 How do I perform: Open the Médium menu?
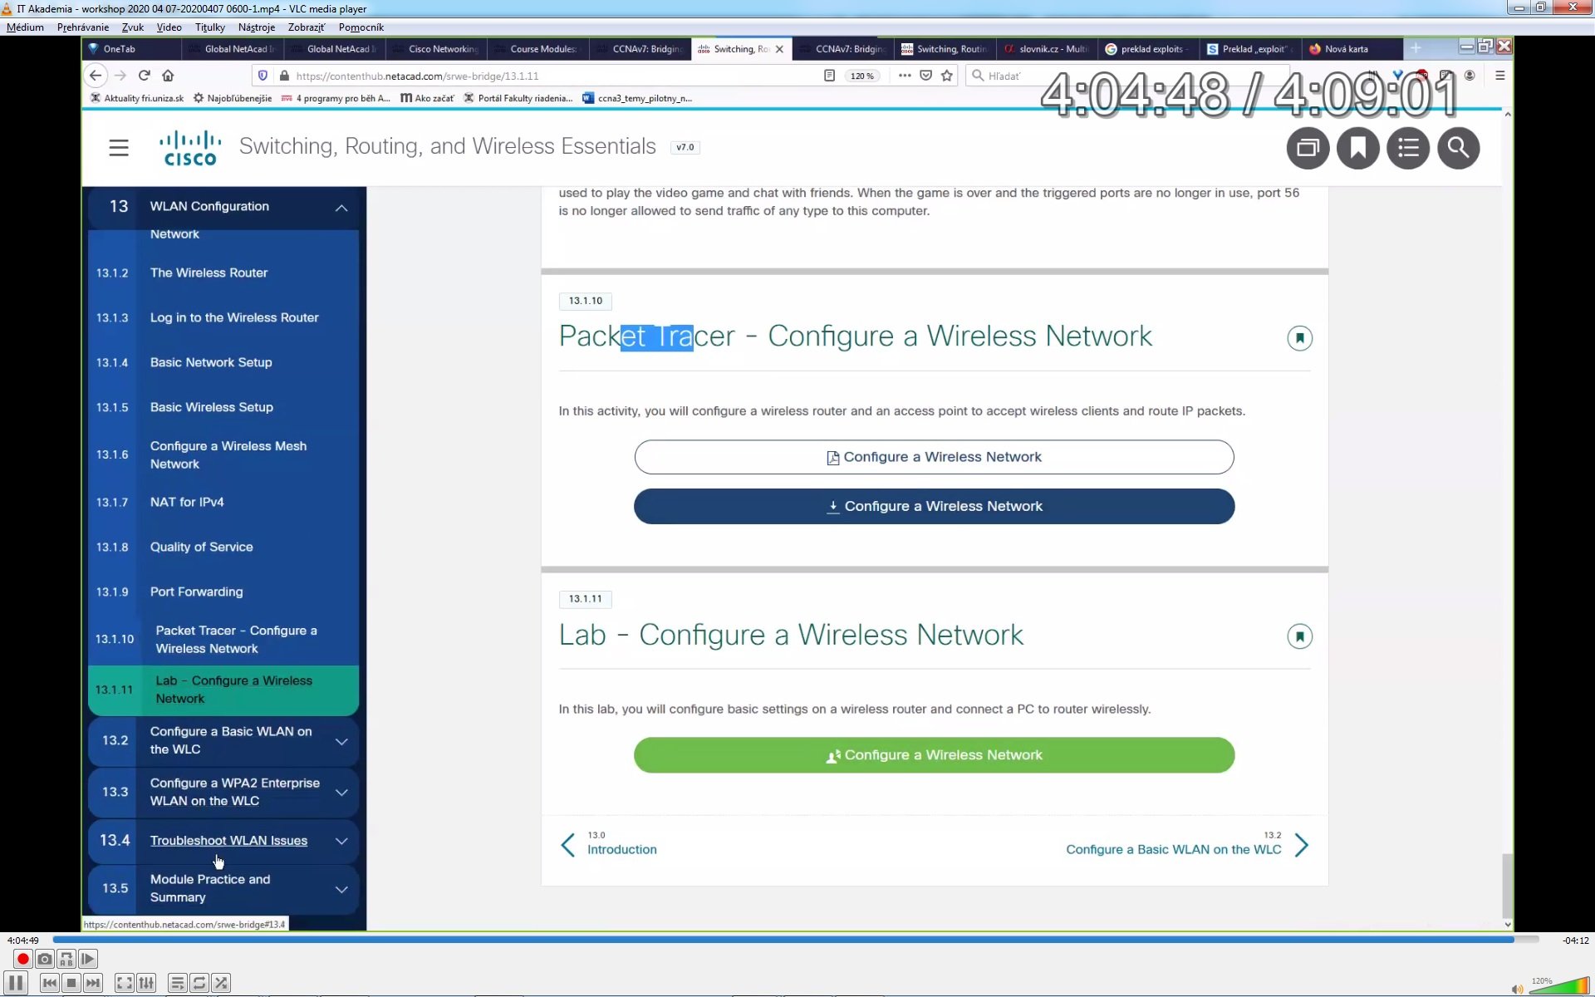[x=25, y=27]
